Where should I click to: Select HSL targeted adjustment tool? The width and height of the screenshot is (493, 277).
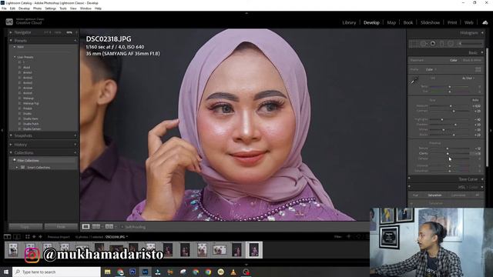(411, 203)
